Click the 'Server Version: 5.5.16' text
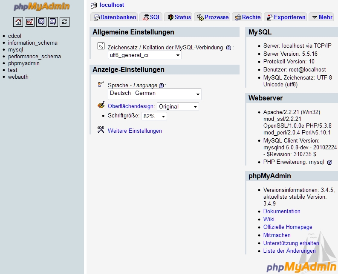 point(290,54)
